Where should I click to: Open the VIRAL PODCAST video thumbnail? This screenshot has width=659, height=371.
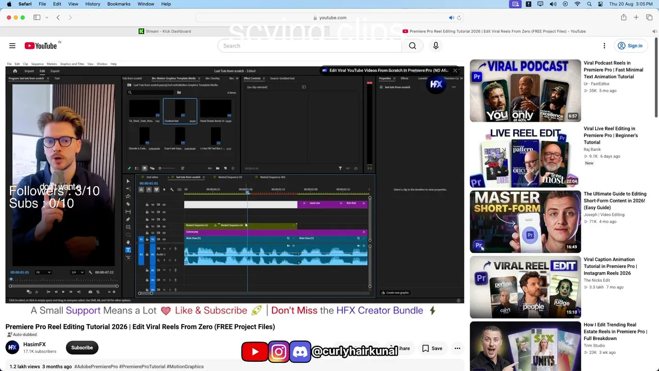[525, 91]
